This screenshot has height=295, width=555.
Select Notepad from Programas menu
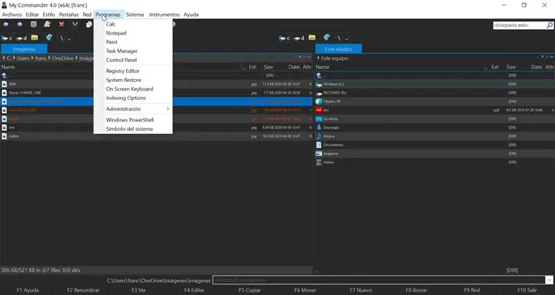point(133,33)
